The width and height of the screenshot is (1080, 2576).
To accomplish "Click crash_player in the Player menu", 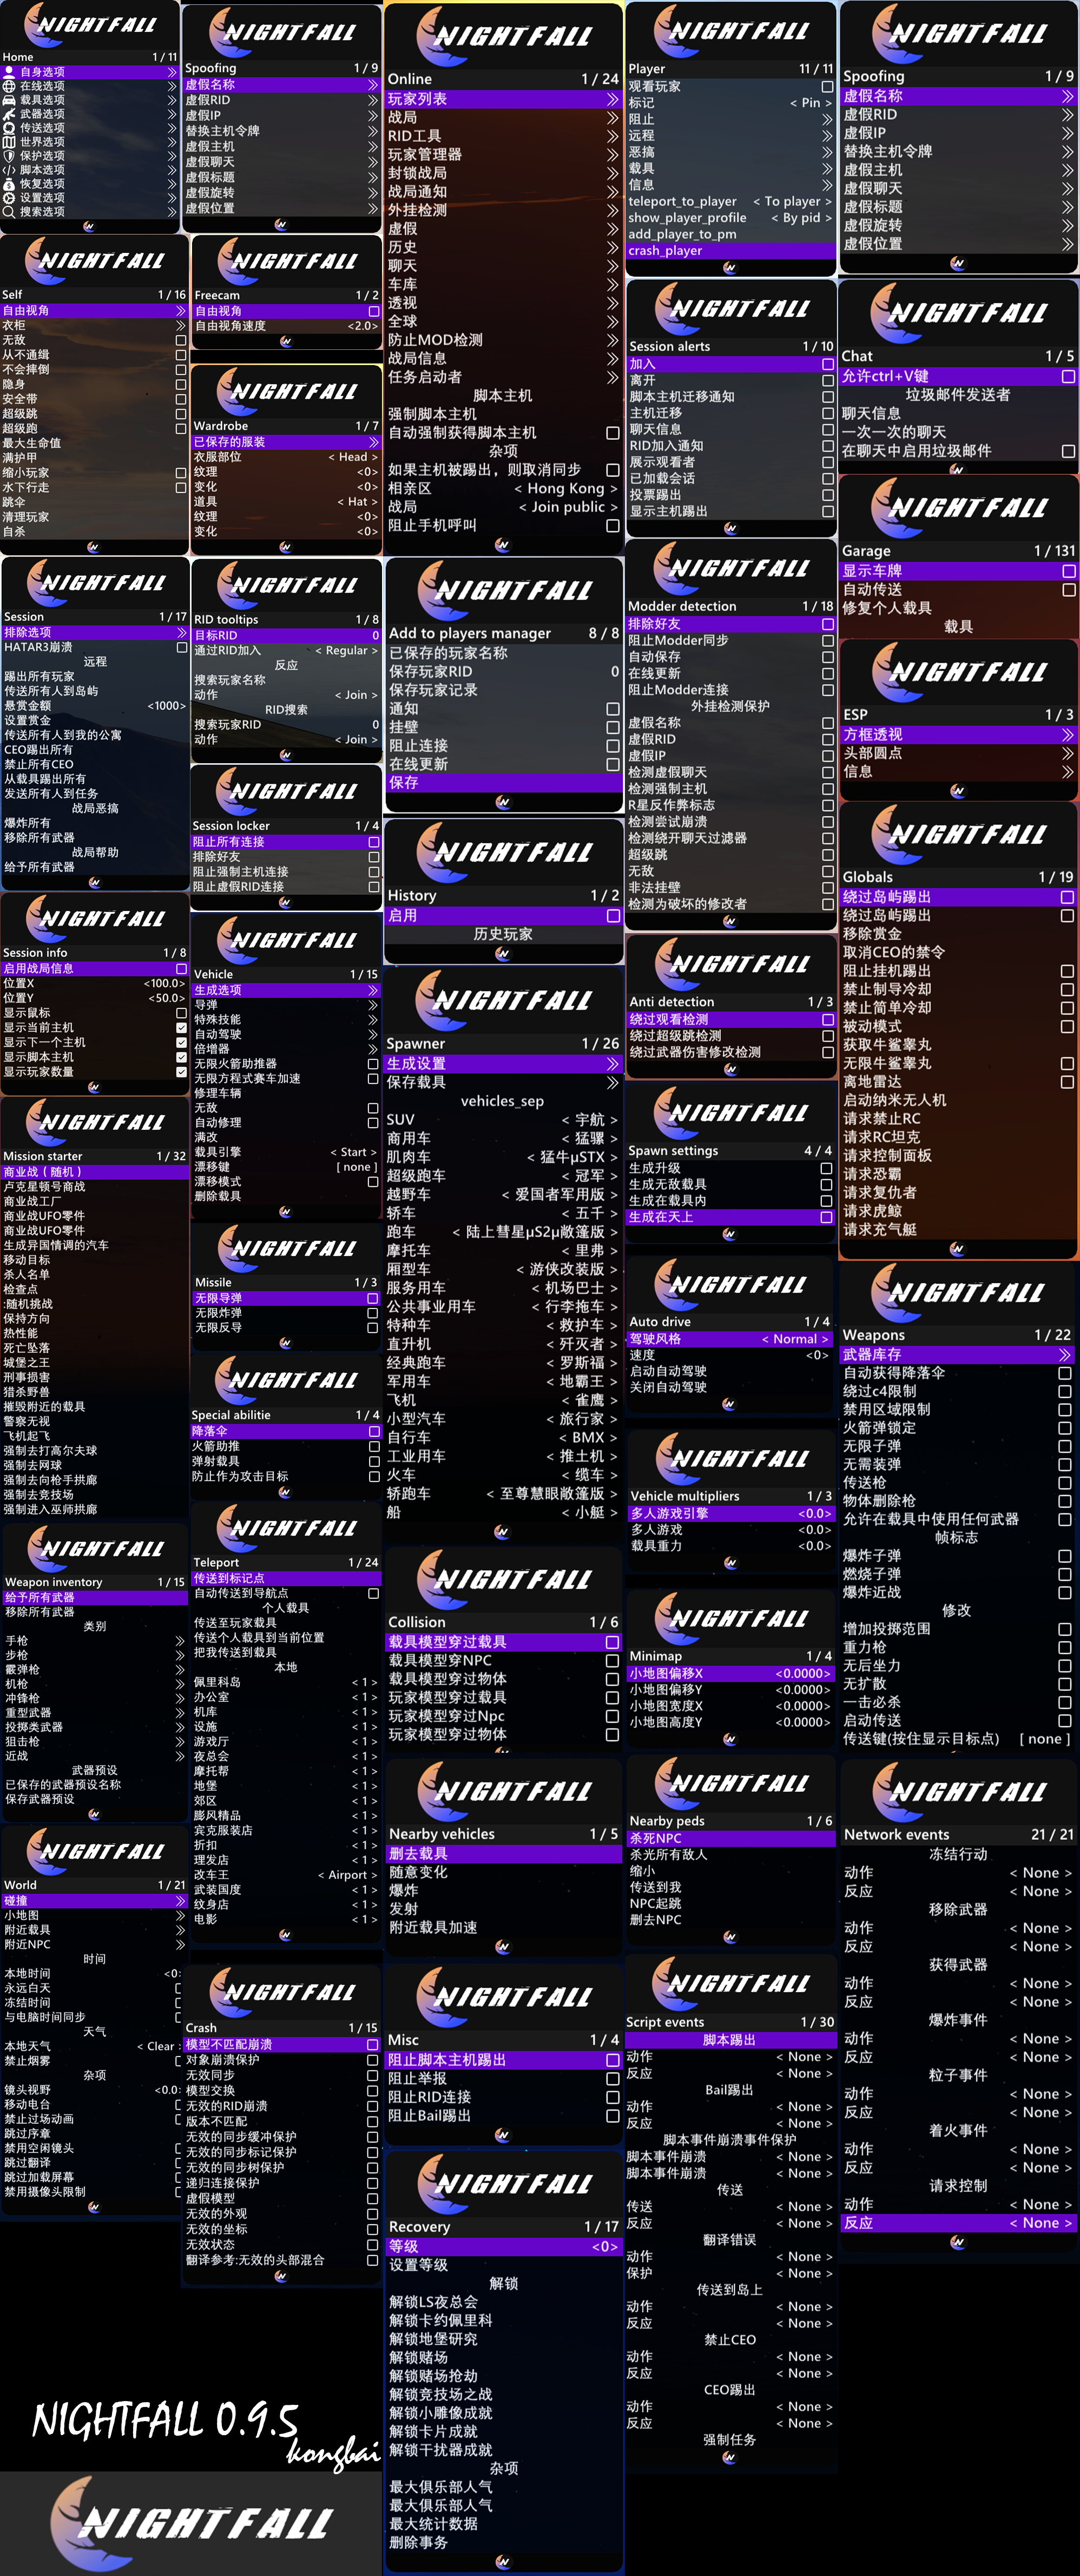I will coord(666,251).
